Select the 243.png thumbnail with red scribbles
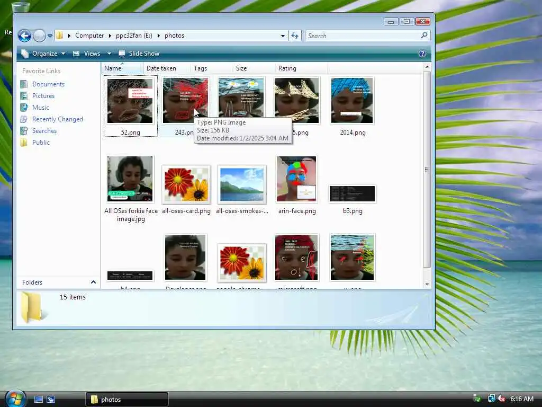Screen dimensions: 542x407 [186, 100]
